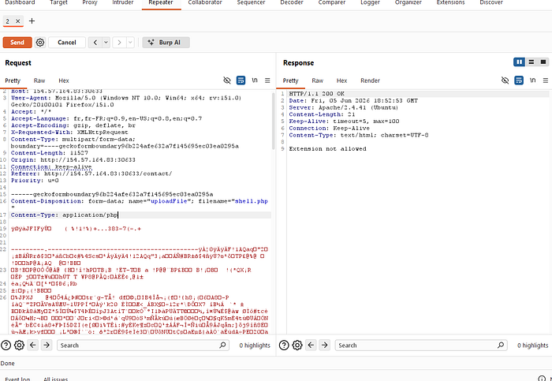This screenshot has width=552, height=381.
Task: Select Response Pretty view tab
Action: click(x=291, y=80)
